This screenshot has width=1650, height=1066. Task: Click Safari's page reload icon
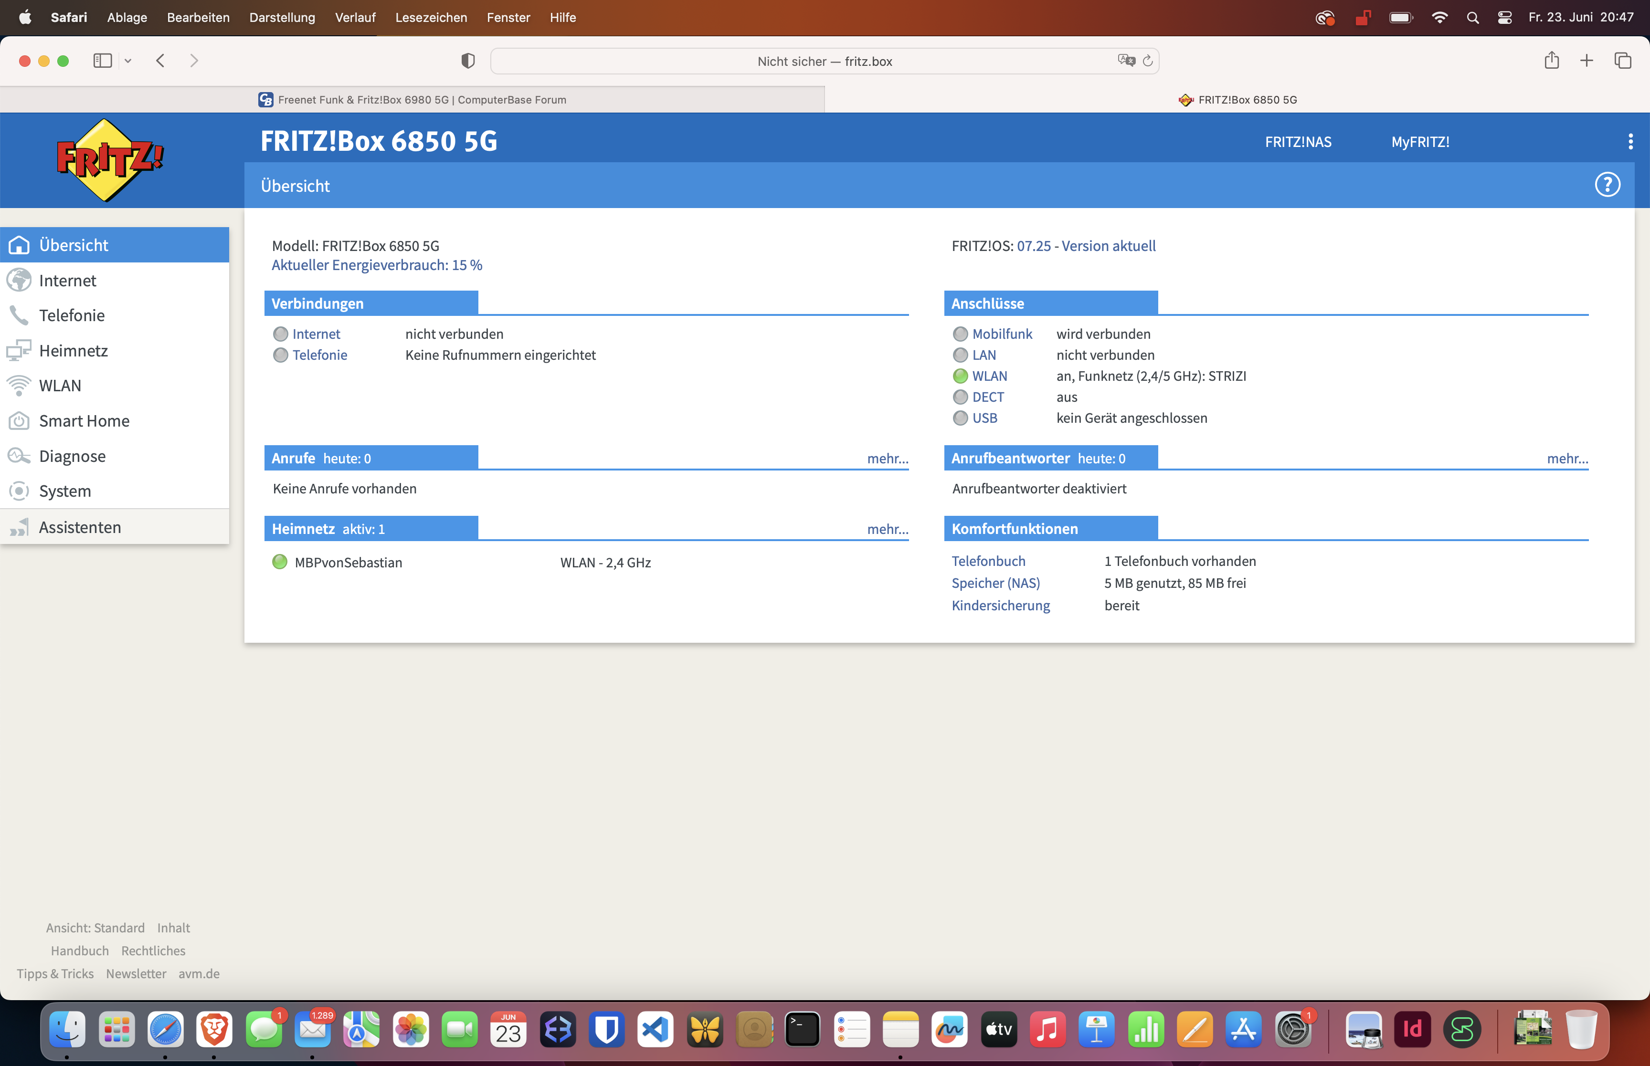(x=1147, y=61)
